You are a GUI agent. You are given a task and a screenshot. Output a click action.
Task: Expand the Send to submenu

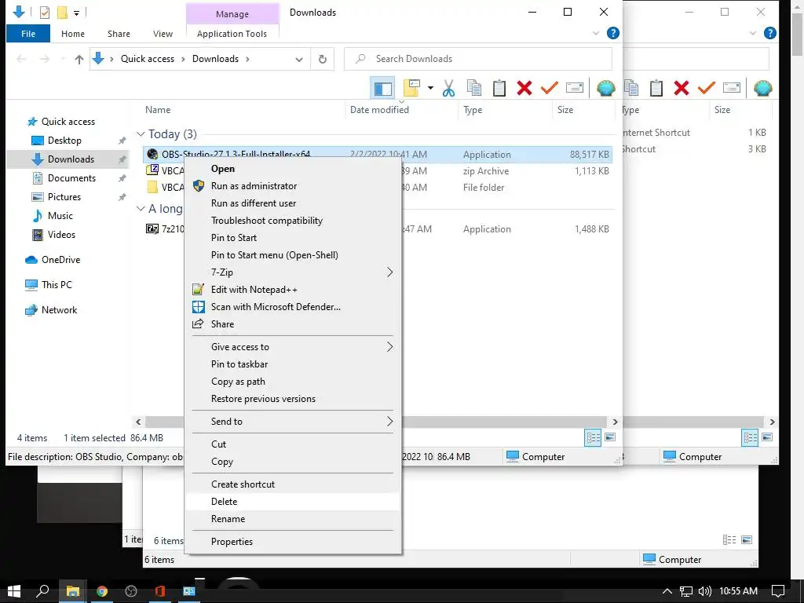(x=292, y=422)
